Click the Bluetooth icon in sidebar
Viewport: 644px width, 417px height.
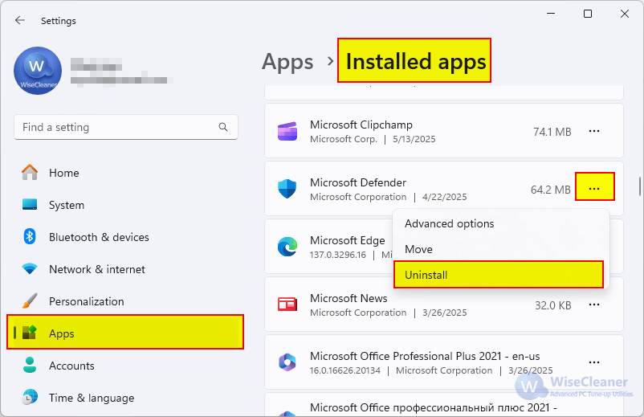(30, 237)
